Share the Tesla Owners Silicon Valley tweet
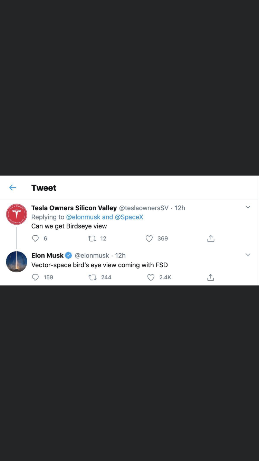This screenshot has width=259, height=461. coord(211,238)
